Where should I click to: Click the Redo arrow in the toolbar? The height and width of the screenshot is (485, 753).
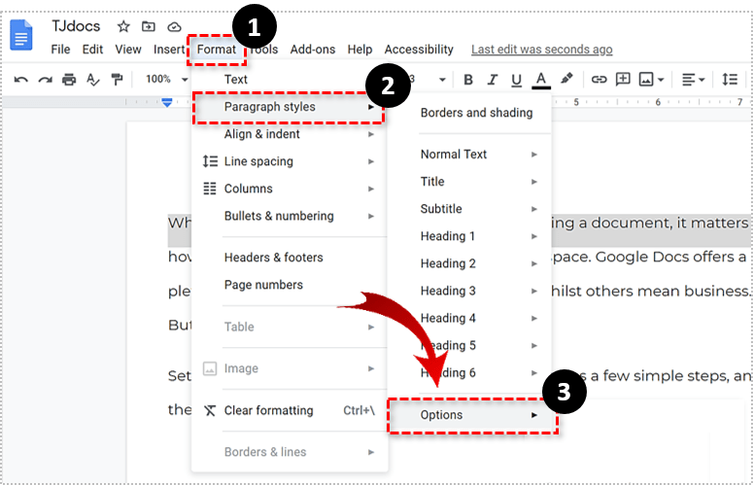(x=45, y=80)
